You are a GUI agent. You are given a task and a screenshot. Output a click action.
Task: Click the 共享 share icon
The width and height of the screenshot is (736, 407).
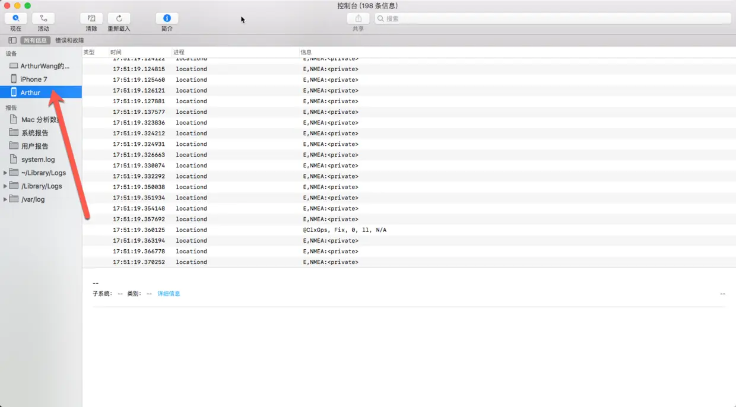tap(359, 18)
